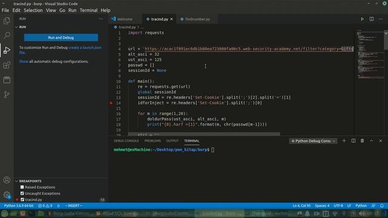388x218 pixels.
Task: Open the Manage gear icon
Action: [x=7, y=195]
